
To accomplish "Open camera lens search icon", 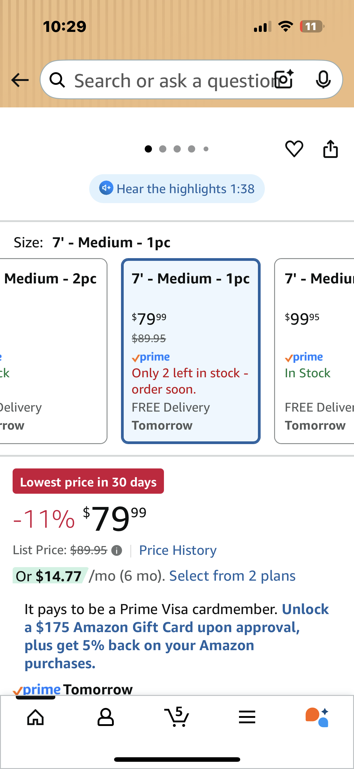I will click(x=284, y=79).
